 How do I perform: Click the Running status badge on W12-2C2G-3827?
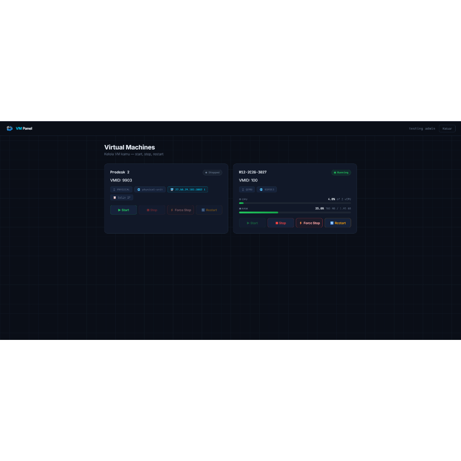click(x=341, y=172)
